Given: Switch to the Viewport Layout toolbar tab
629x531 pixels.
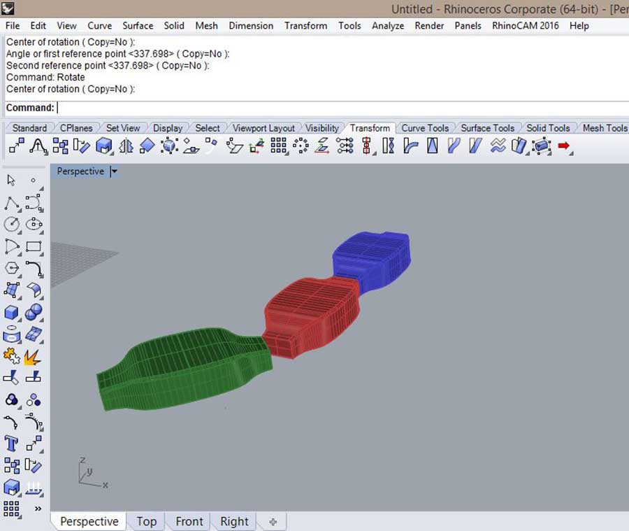Looking at the screenshot, I should pos(263,128).
